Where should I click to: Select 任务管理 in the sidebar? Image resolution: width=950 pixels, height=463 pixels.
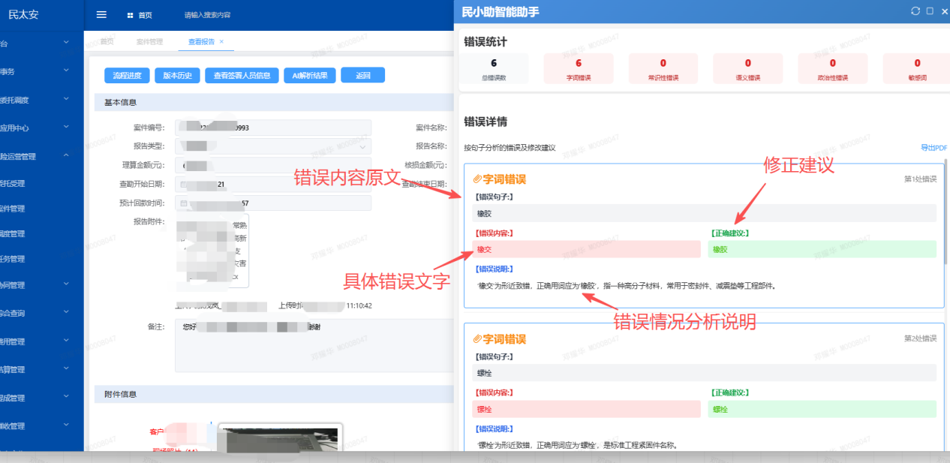tap(41, 259)
